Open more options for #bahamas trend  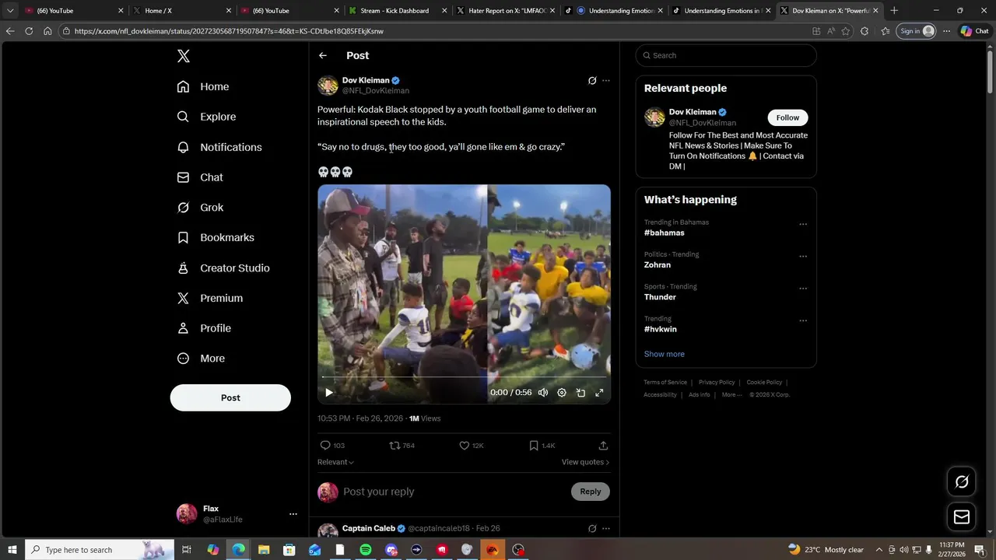(x=803, y=224)
